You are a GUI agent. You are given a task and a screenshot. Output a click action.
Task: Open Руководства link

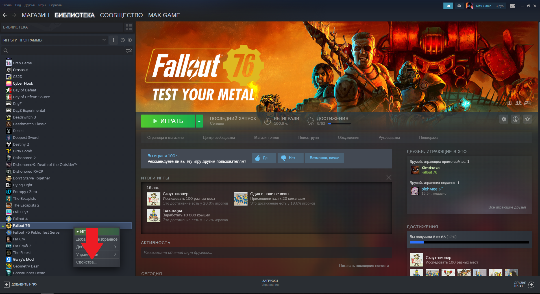(389, 138)
